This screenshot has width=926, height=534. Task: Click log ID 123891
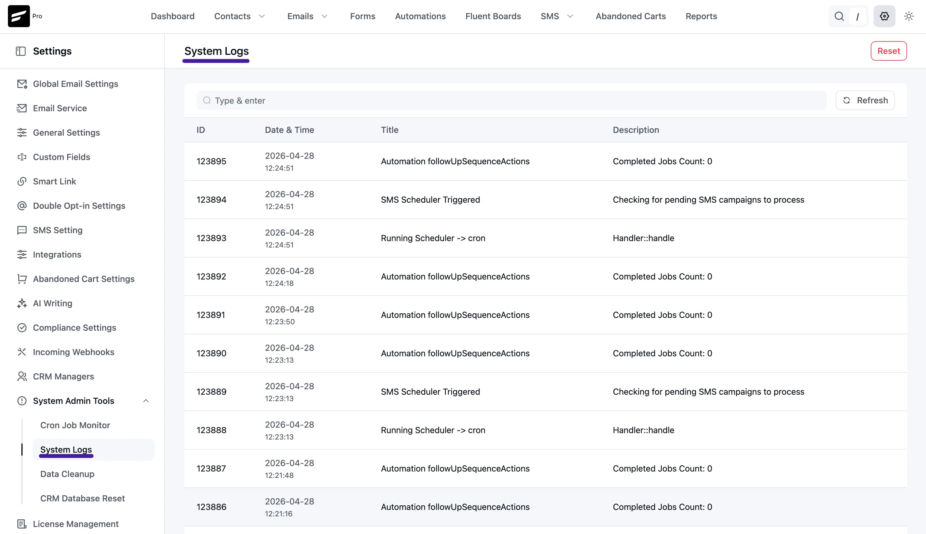(x=210, y=315)
